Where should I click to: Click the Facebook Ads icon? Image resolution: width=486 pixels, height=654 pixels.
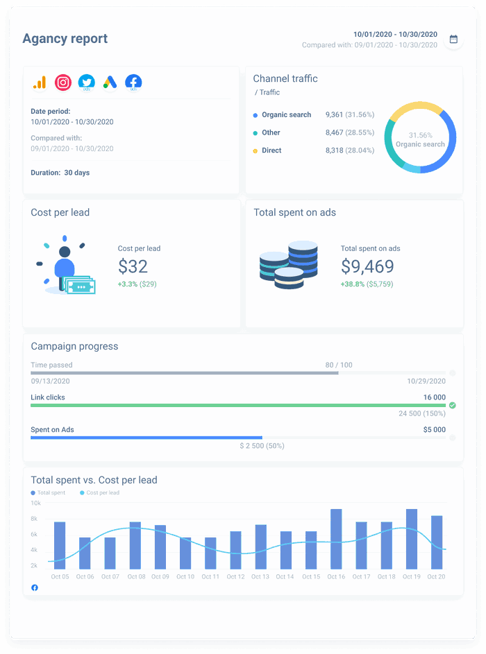click(133, 83)
